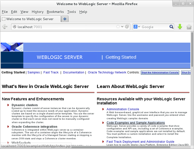Screen dimensions: 194x149
Task: Open a new tab with plus button
Action: click(65, 19)
